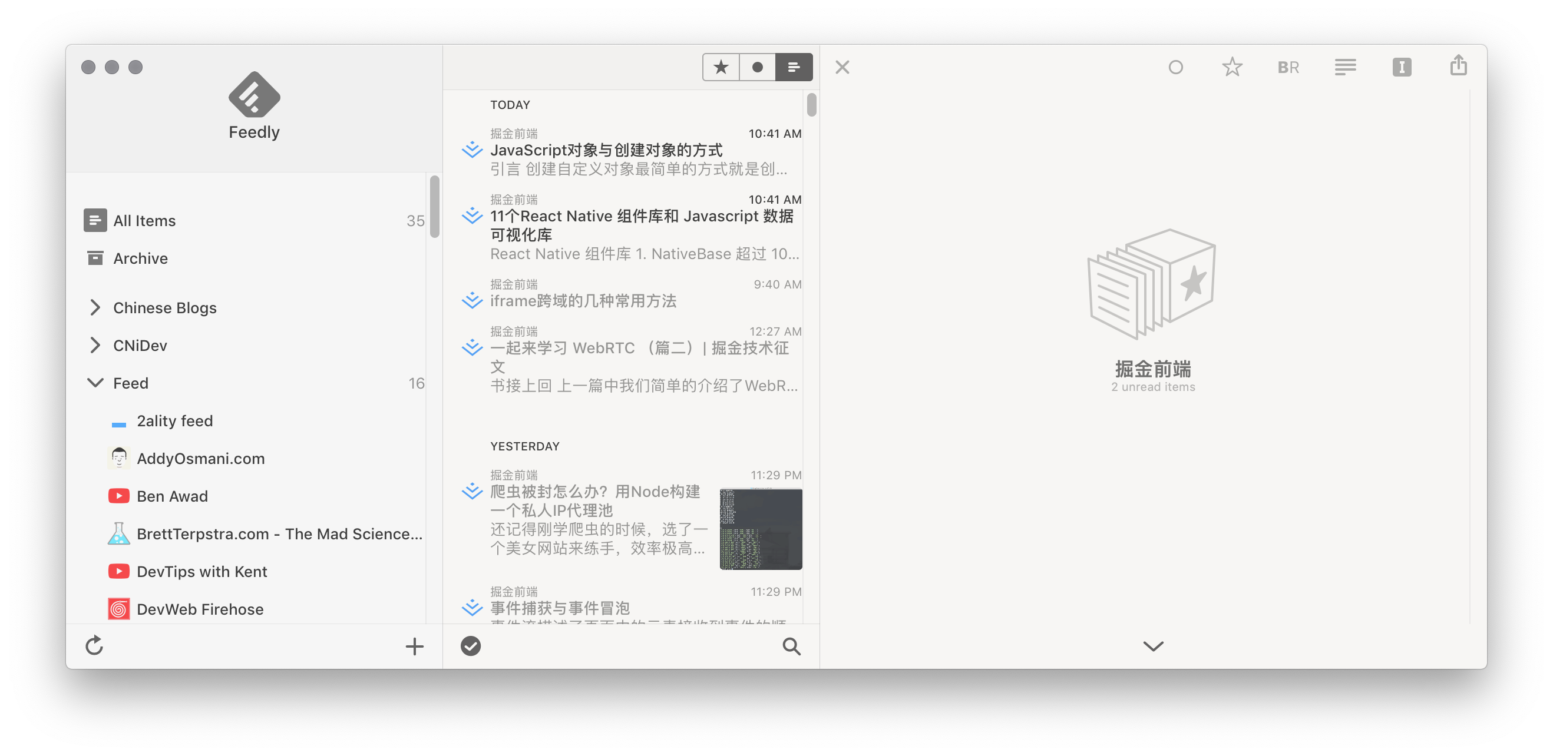Expand the Chinese Blogs folder
This screenshot has width=1553, height=756.
(95, 308)
